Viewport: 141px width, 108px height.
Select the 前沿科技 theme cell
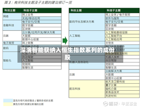pos(87,89)
